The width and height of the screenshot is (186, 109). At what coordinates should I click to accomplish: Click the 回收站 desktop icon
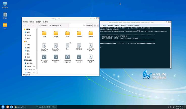pyautogui.click(x=5, y=15)
